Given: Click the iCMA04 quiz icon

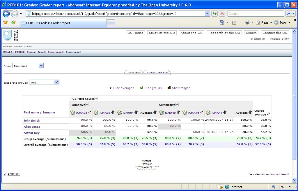Looking at the screenshot, I should pos(119,113).
